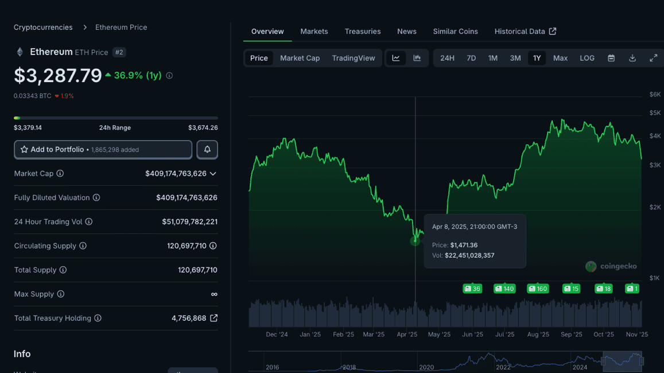Screen dimensions: 664x373
Task: Go to the Similar Coins tab
Action: [455, 32]
